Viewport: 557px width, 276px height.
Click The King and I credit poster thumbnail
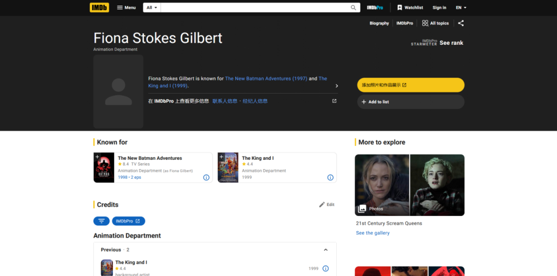(107, 268)
